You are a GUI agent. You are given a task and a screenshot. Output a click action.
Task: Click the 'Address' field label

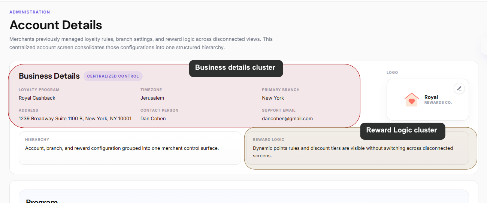pyautogui.click(x=28, y=110)
